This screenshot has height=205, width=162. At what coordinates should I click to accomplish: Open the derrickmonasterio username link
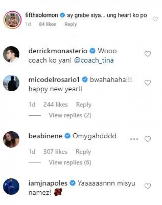[58, 51]
